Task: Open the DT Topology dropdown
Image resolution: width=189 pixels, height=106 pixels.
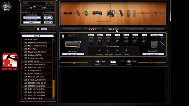Action: (113, 62)
